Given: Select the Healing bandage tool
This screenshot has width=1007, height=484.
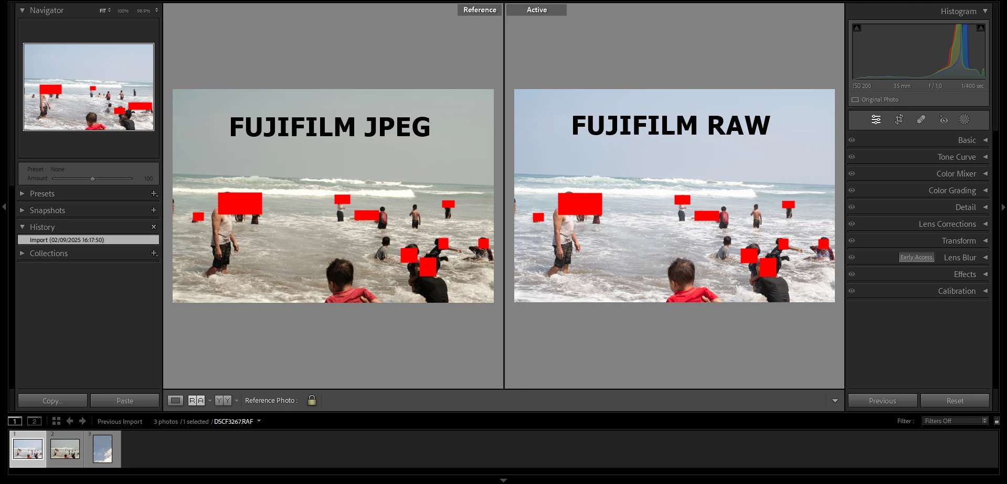Looking at the screenshot, I should 921,119.
